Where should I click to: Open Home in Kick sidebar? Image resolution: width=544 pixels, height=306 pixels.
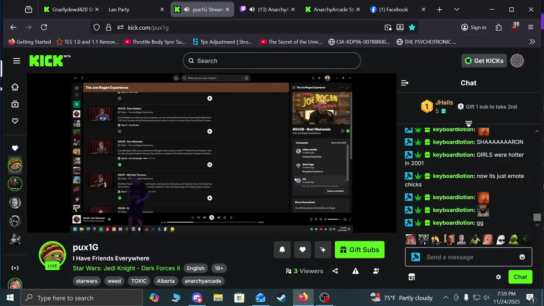coord(15,87)
